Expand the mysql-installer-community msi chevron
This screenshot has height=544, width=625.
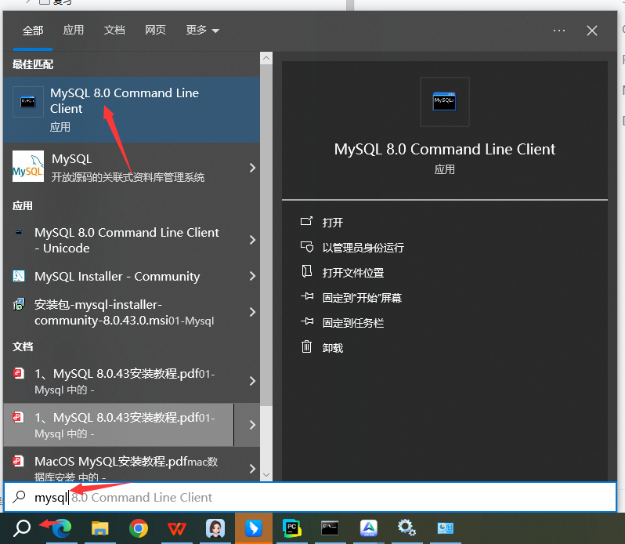click(x=252, y=312)
